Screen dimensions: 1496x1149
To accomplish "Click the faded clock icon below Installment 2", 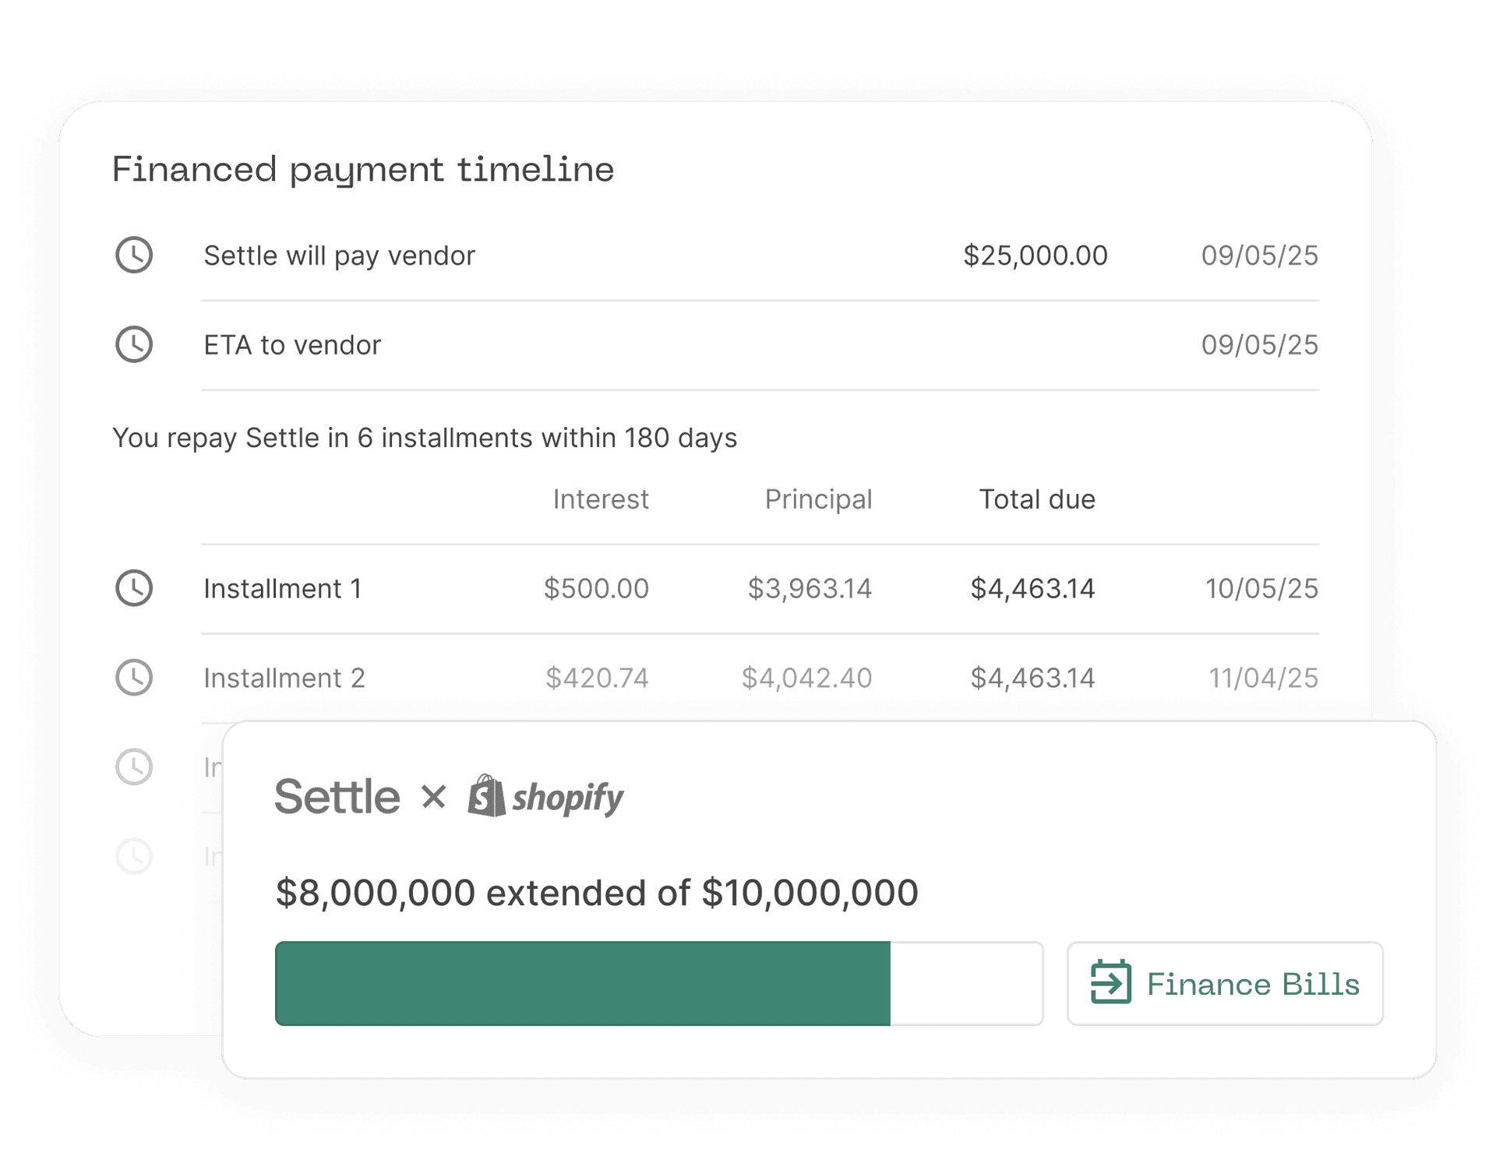I will coord(134,767).
